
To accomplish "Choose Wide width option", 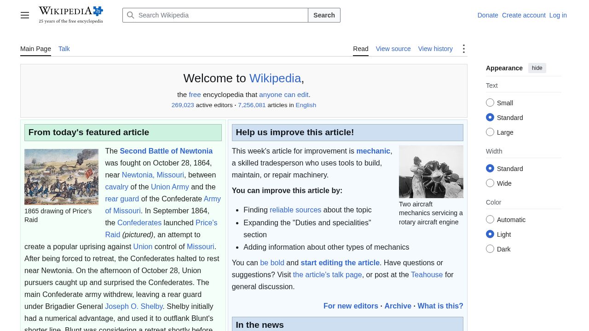I will (x=490, y=183).
